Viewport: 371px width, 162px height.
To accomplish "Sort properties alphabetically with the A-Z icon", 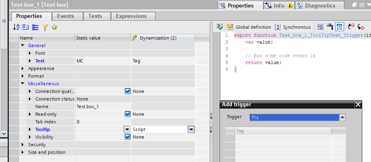I will point(16,27).
